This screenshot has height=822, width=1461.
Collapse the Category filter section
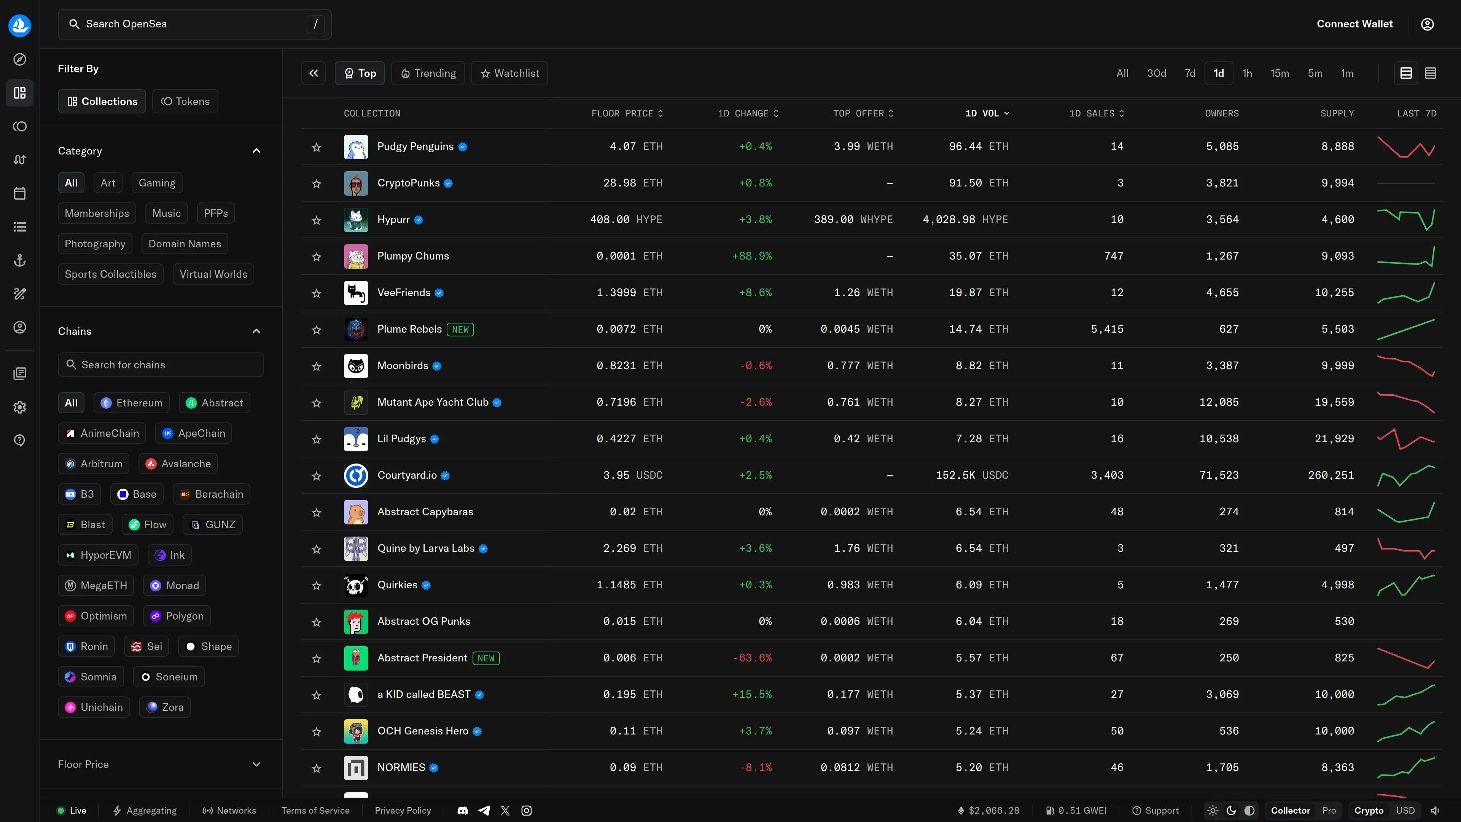(x=256, y=150)
